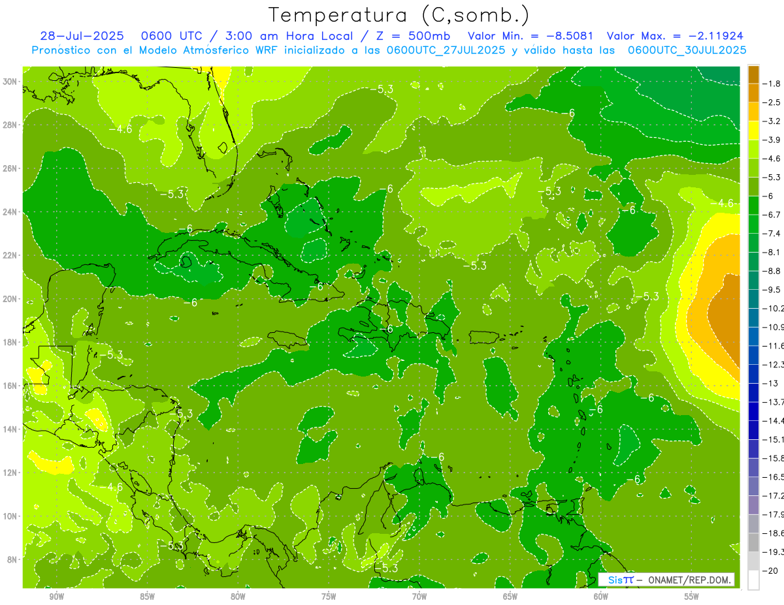Select the 'Valor Min. = -8.5081' readout

pos(531,36)
